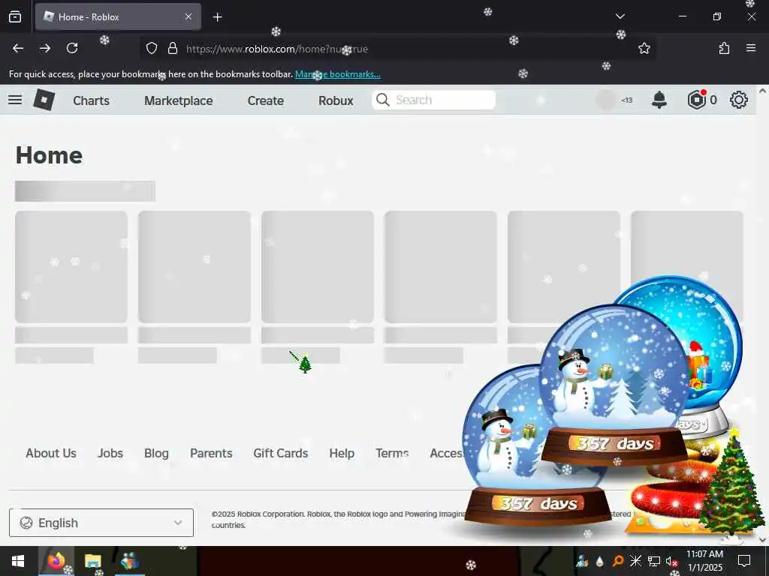Open Terms footer link
The image size is (769, 576).
392,453
